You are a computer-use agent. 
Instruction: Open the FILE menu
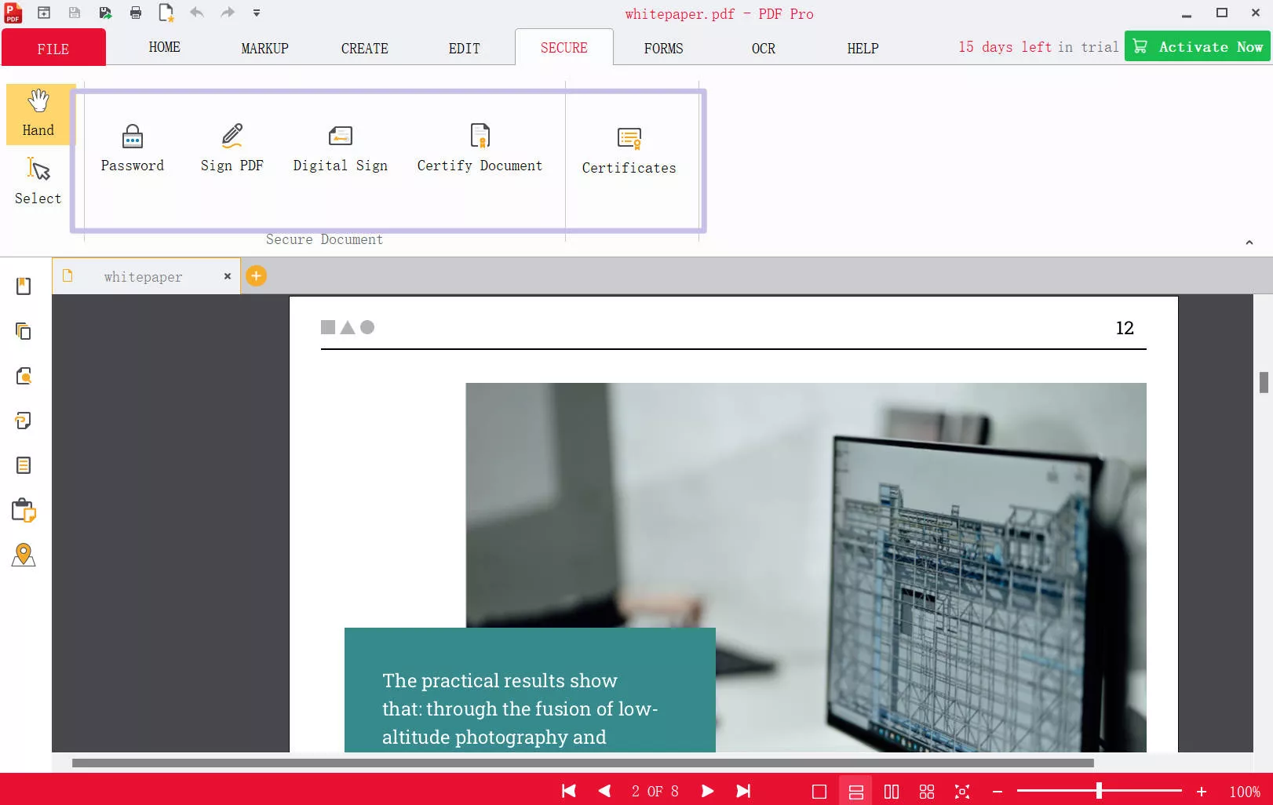coord(53,48)
